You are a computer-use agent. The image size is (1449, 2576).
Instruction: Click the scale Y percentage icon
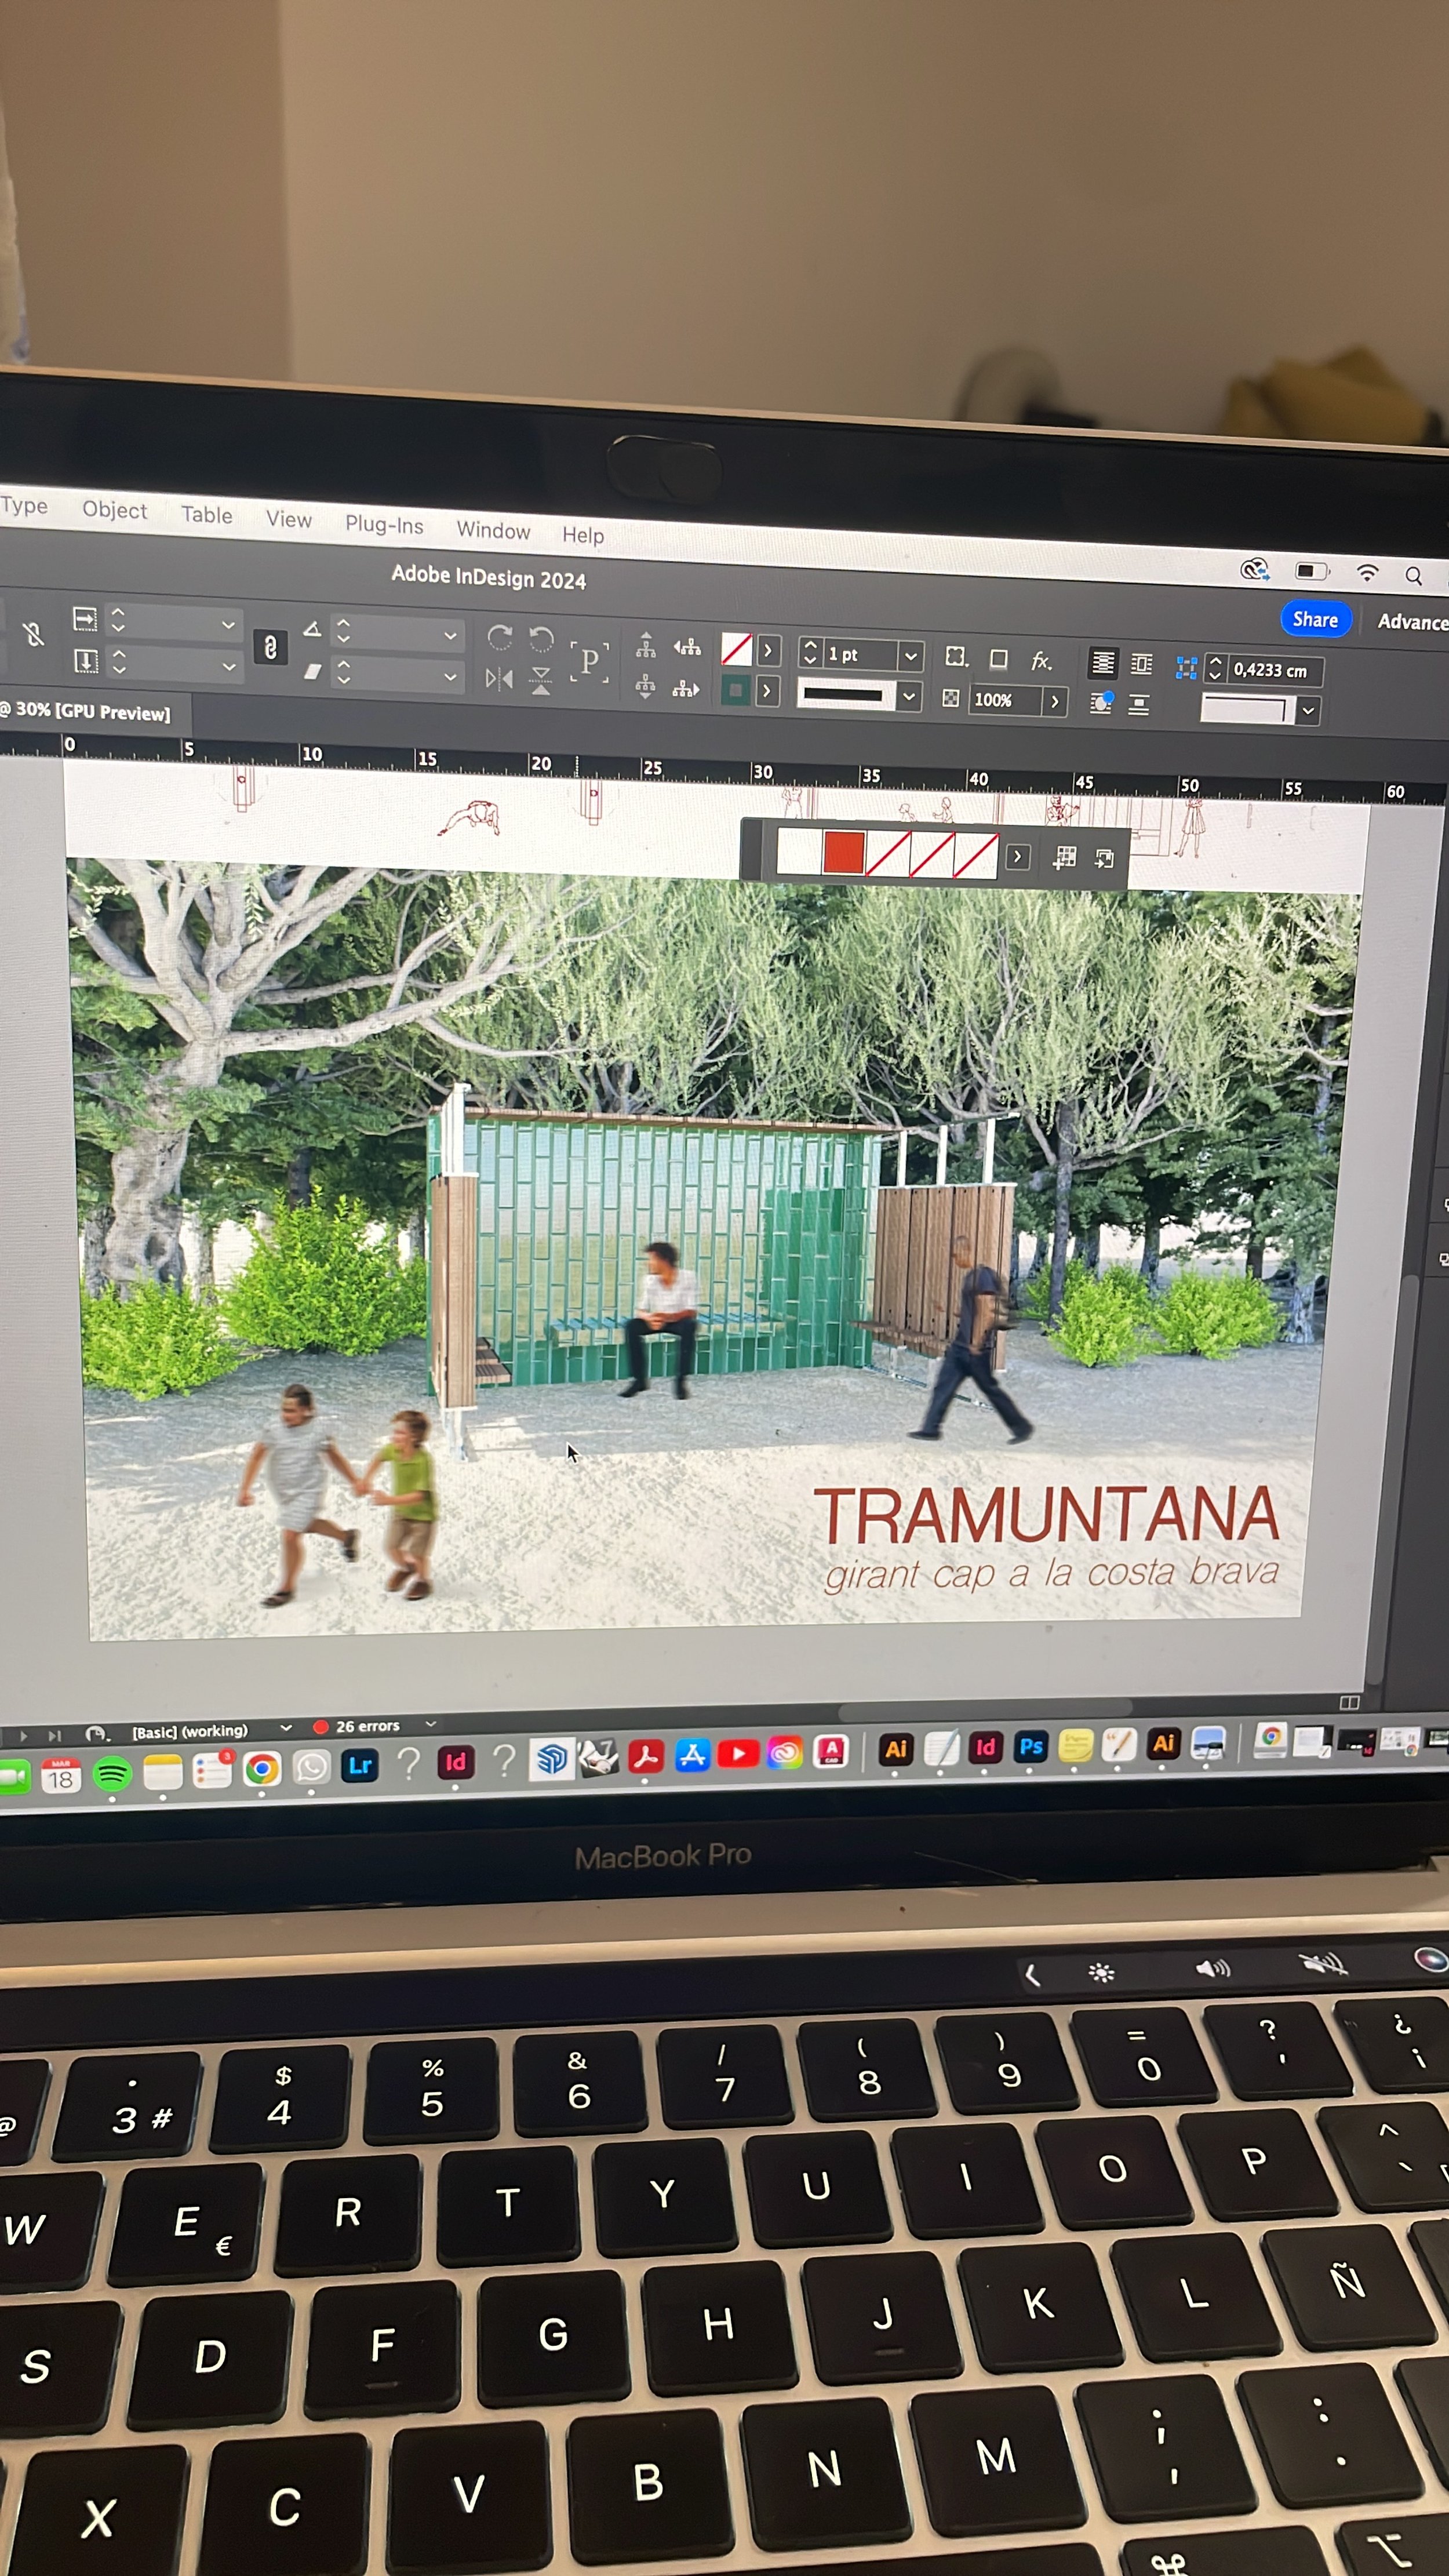[86, 661]
